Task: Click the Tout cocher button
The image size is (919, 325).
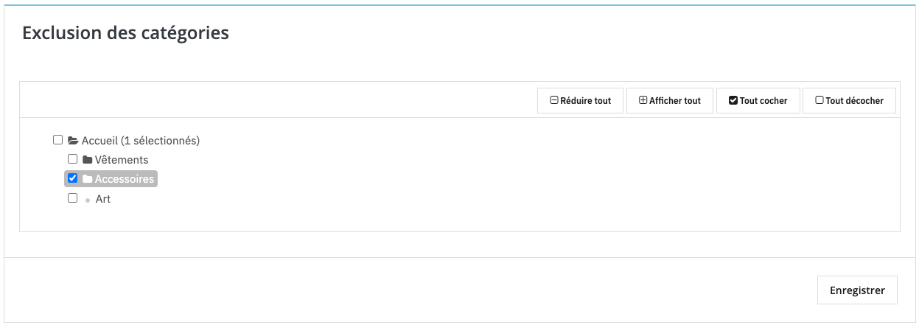Action: click(x=758, y=101)
